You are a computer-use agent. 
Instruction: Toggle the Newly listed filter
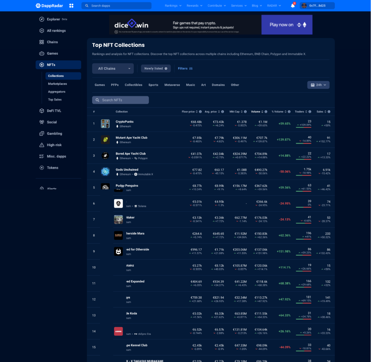(x=156, y=68)
